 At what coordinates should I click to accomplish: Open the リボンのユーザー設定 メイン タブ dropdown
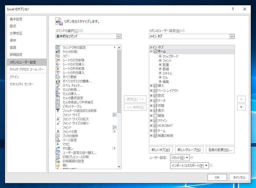click(232, 36)
